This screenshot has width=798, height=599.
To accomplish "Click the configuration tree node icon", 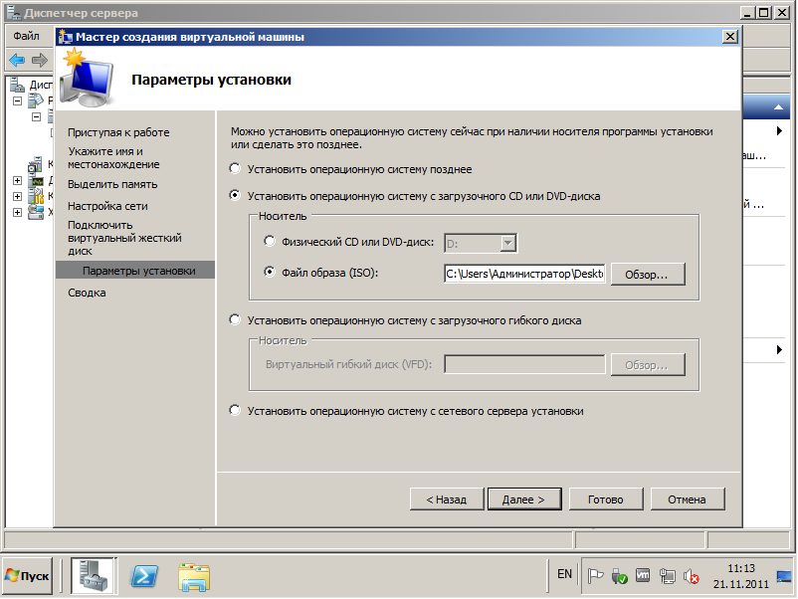I will [36, 196].
